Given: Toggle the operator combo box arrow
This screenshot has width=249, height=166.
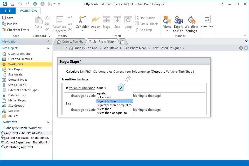Looking at the screenshot, I should (x=121, y=88).
